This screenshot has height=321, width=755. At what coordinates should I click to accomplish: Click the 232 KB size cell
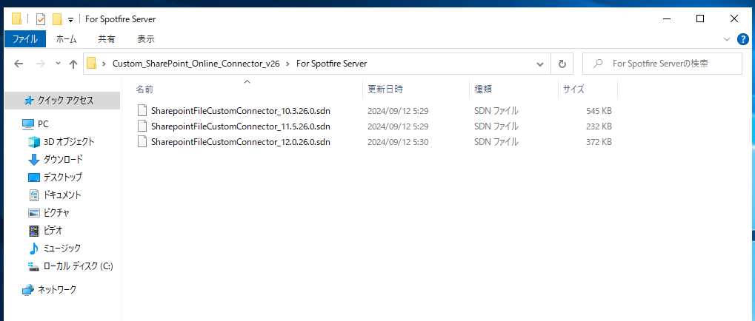pyautogui.click(x=599, y=126)
